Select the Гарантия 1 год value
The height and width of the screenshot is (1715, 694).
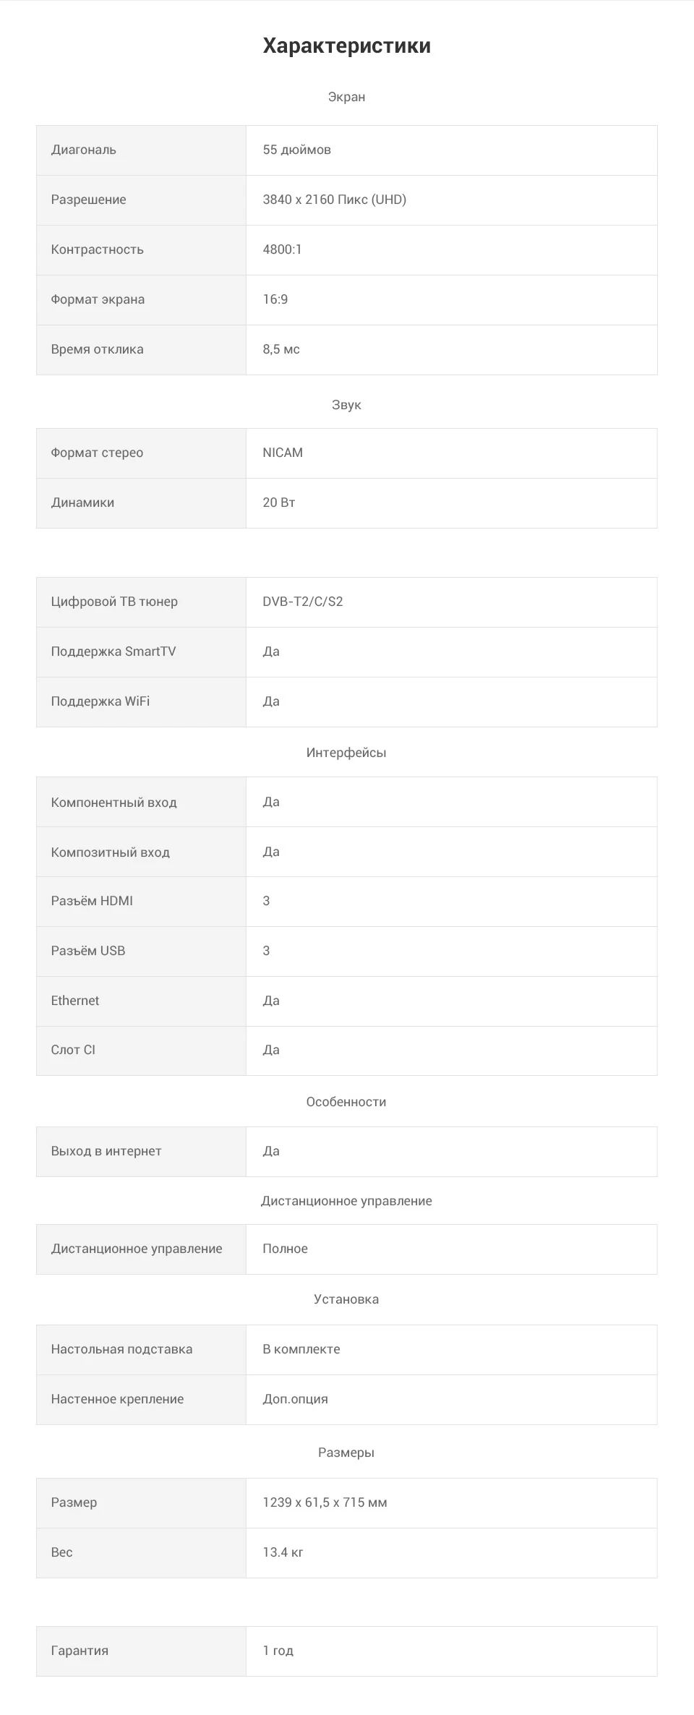278,1651
